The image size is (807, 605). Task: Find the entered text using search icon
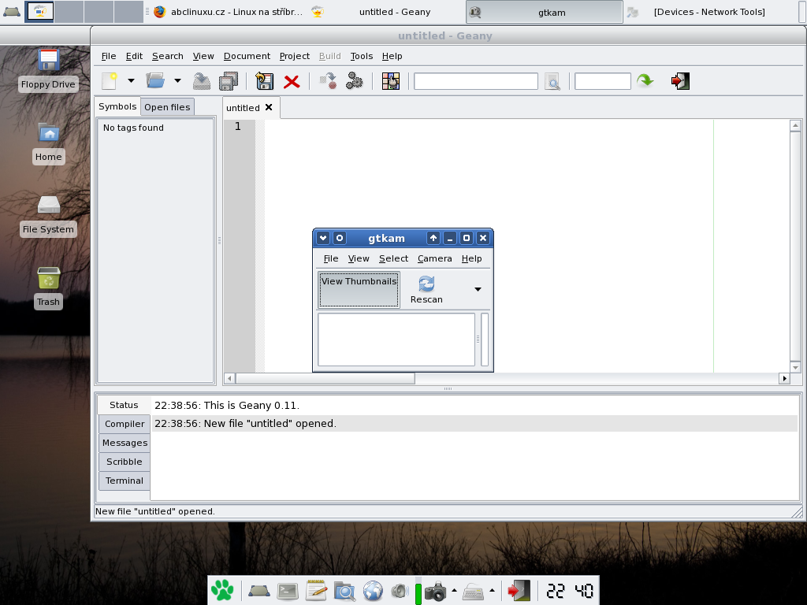pyautogui.click(x=552, y=81)
